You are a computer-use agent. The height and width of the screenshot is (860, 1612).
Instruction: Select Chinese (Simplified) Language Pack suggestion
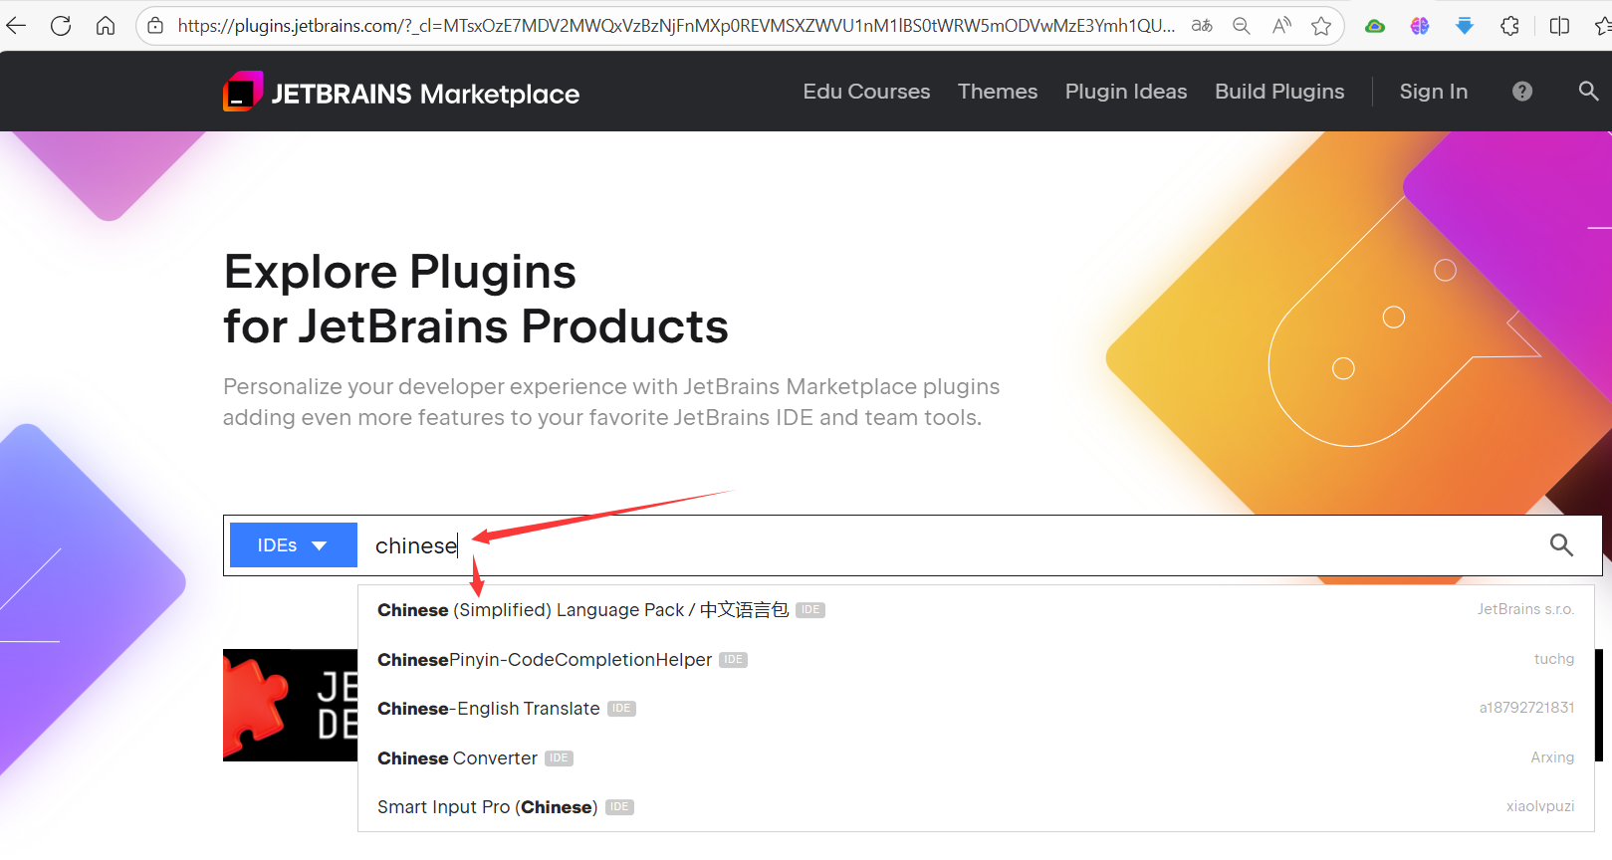pos(976,610)
